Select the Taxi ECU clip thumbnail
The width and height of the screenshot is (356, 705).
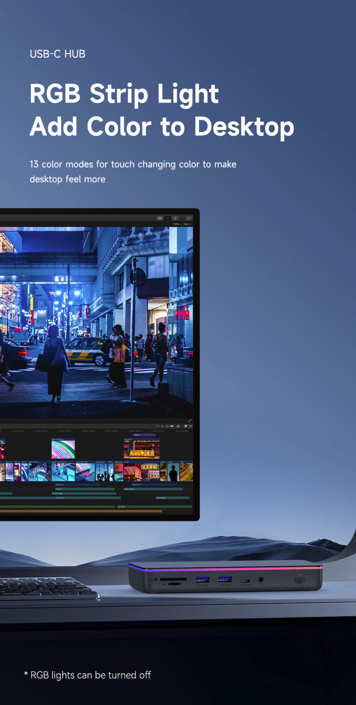click(x=142, y=449)
